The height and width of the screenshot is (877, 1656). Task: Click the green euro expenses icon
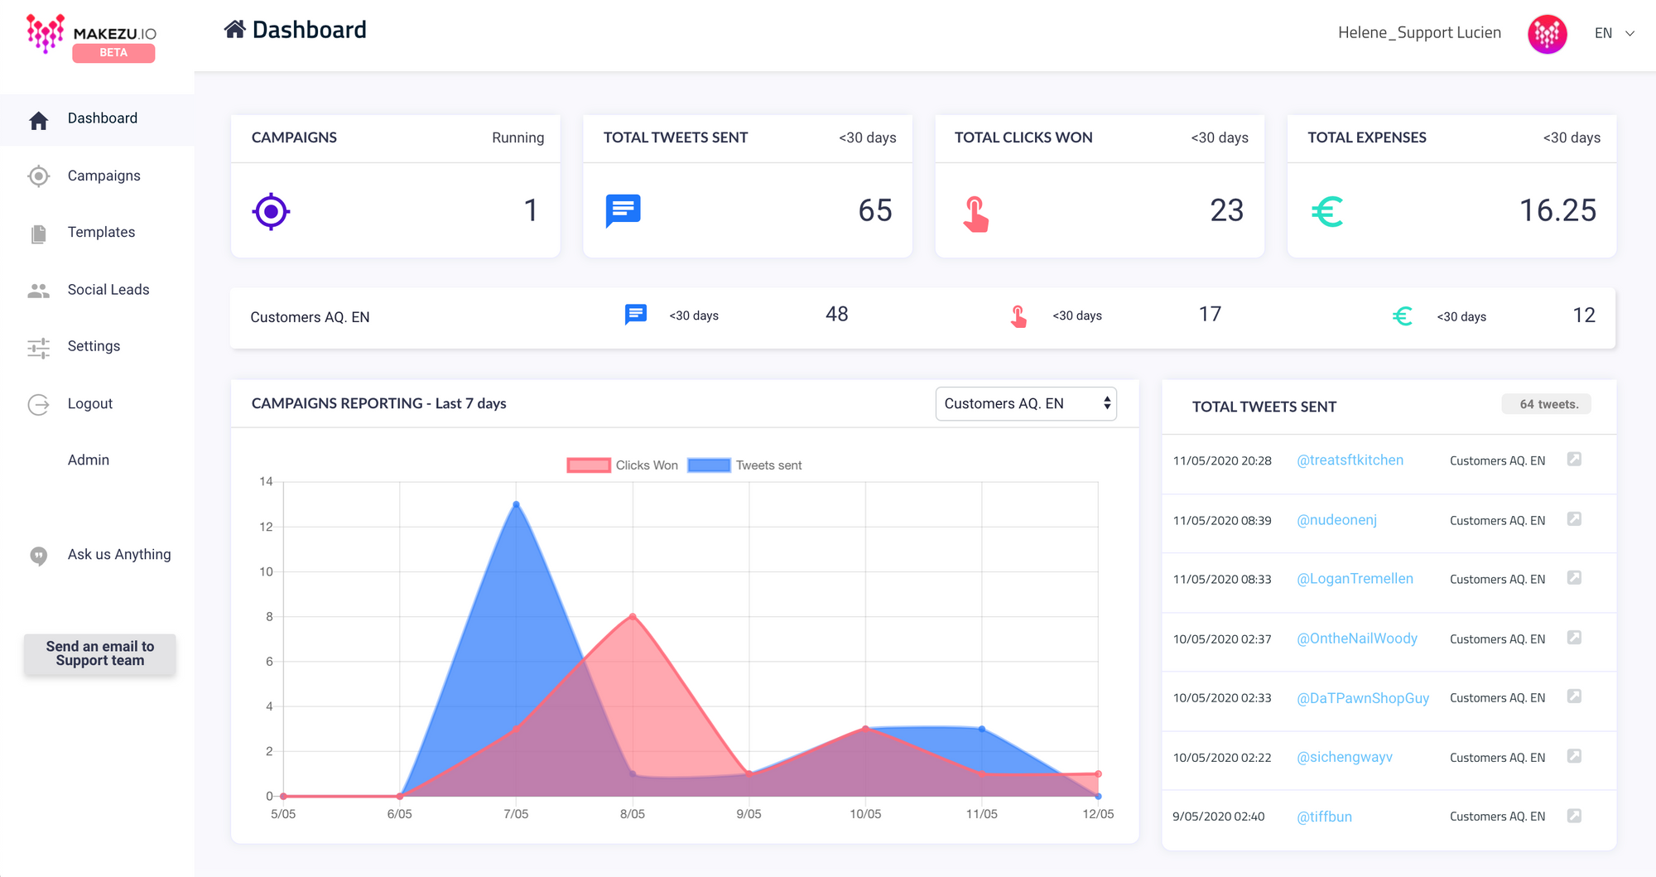(x=1327, y=212)
